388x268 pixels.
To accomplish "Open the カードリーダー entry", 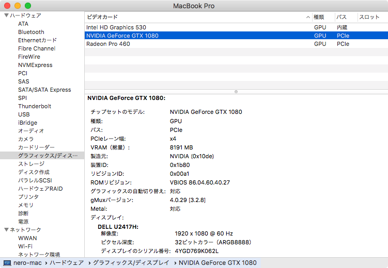I will tap(36, 147).
